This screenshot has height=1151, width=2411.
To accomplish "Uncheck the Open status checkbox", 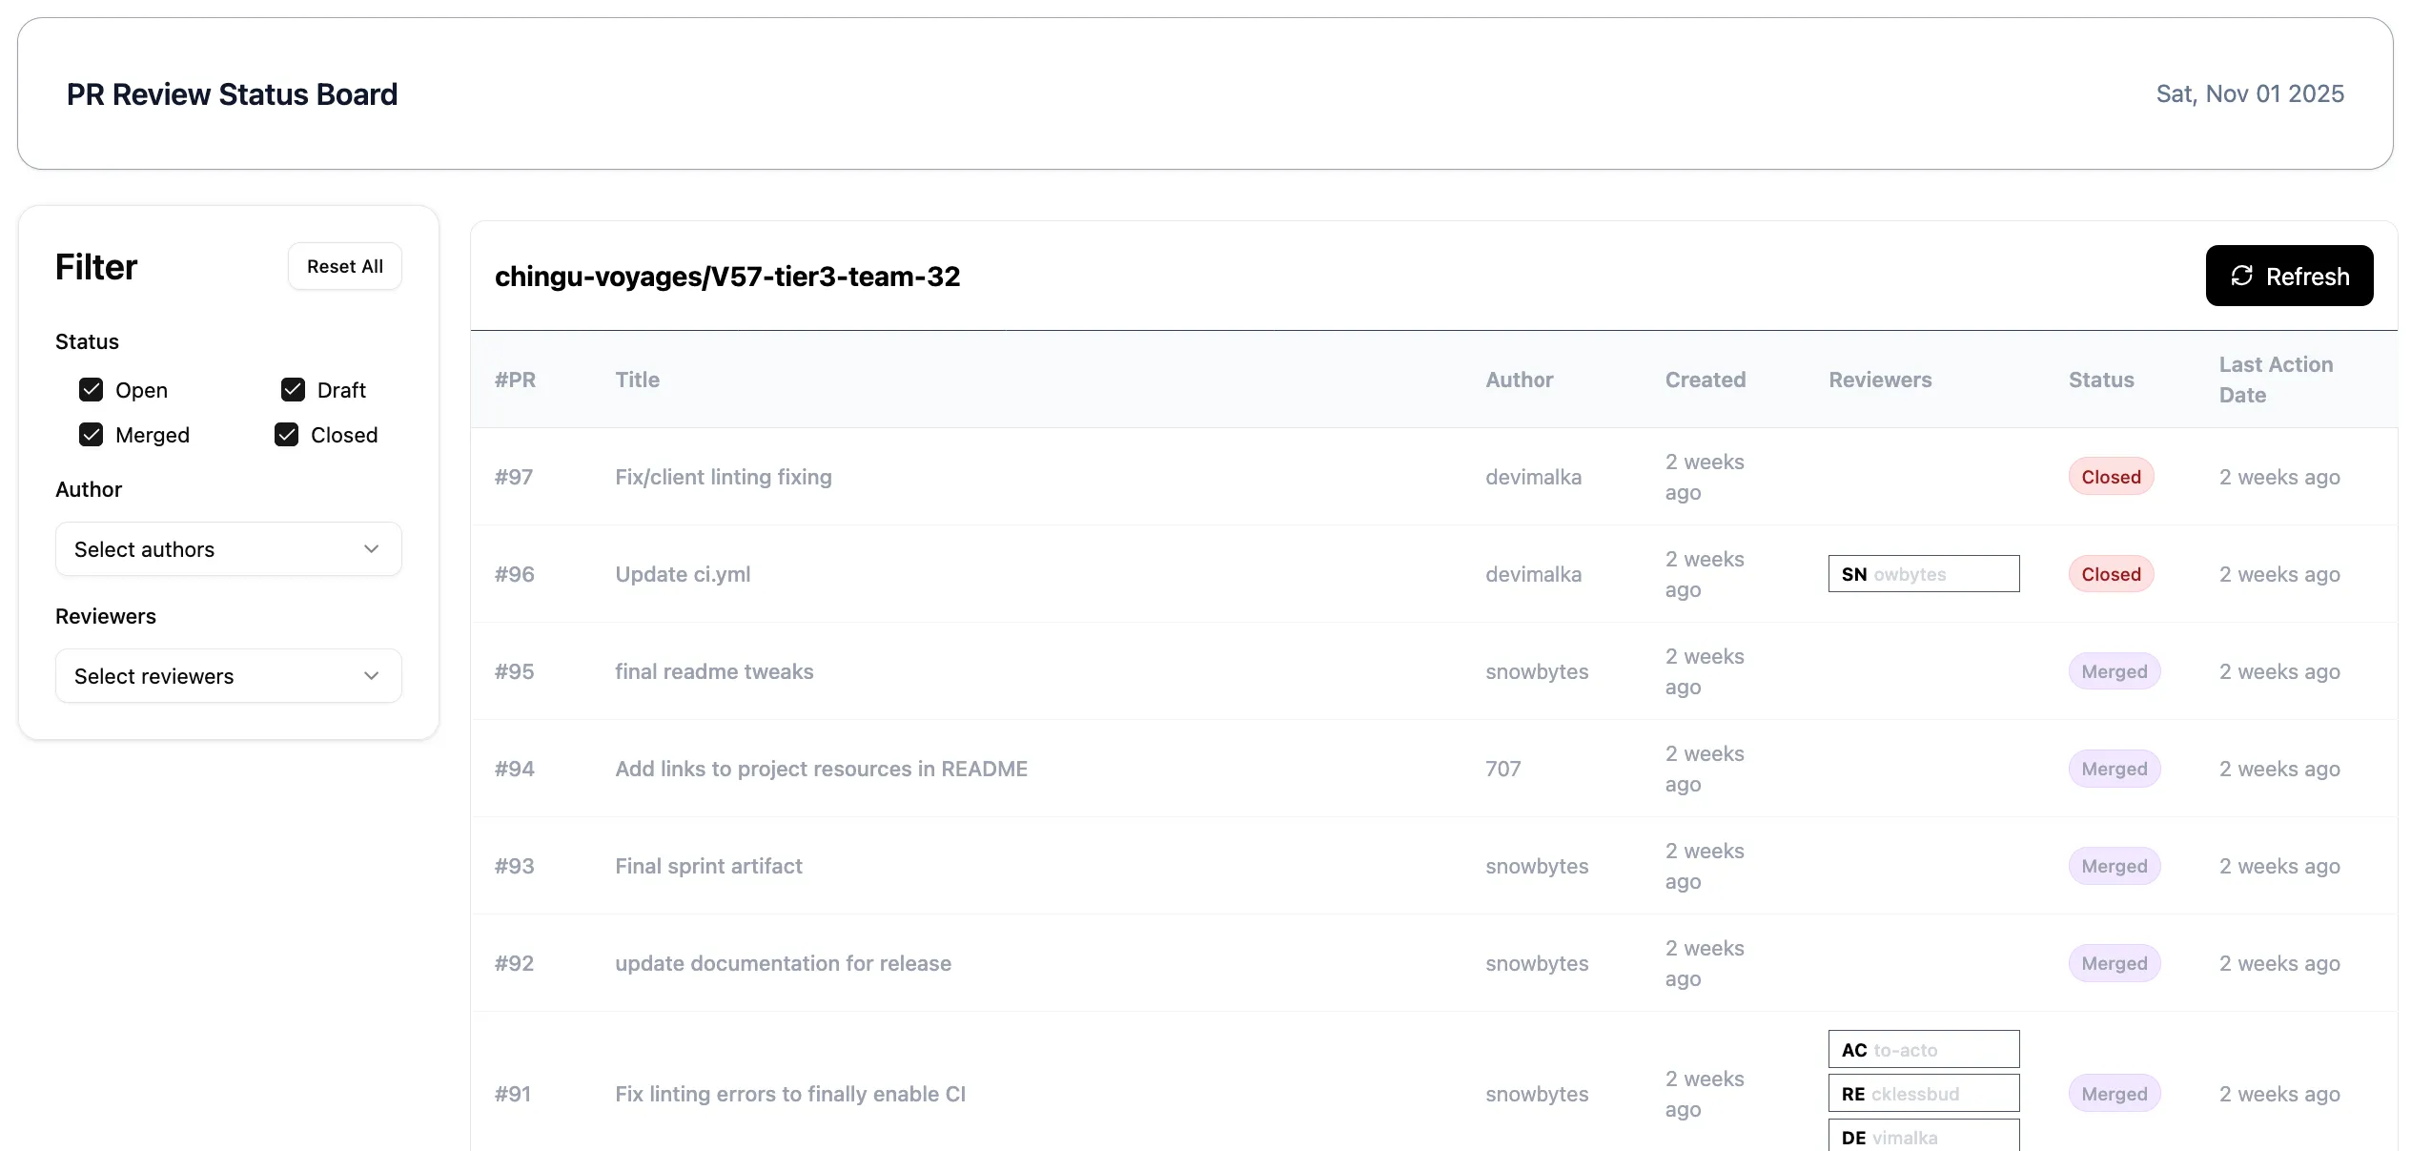I will pyautogui.click(x=92, y=390).
